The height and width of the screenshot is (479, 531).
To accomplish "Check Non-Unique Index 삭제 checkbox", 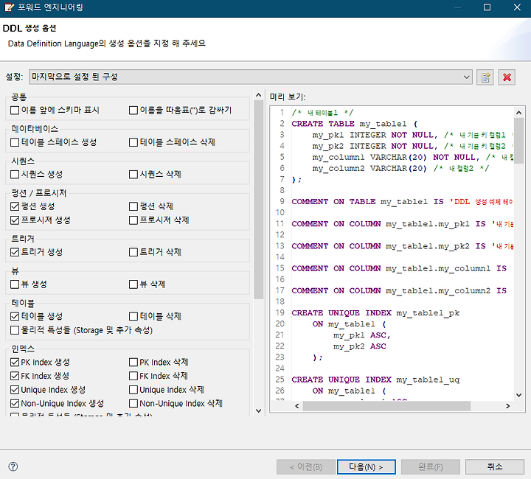I will (x=133, y=404).
